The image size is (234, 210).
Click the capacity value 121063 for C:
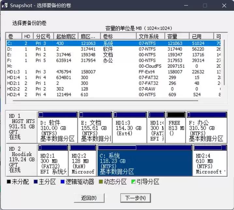175,43
